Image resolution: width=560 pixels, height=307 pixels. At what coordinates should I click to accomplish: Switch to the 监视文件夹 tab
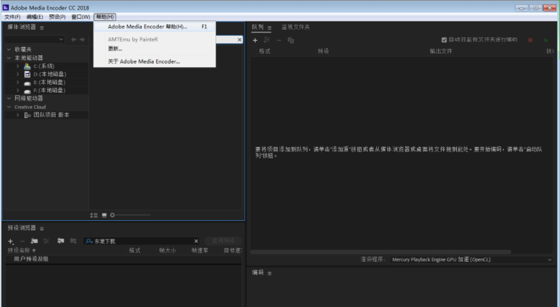click(295, 27)
